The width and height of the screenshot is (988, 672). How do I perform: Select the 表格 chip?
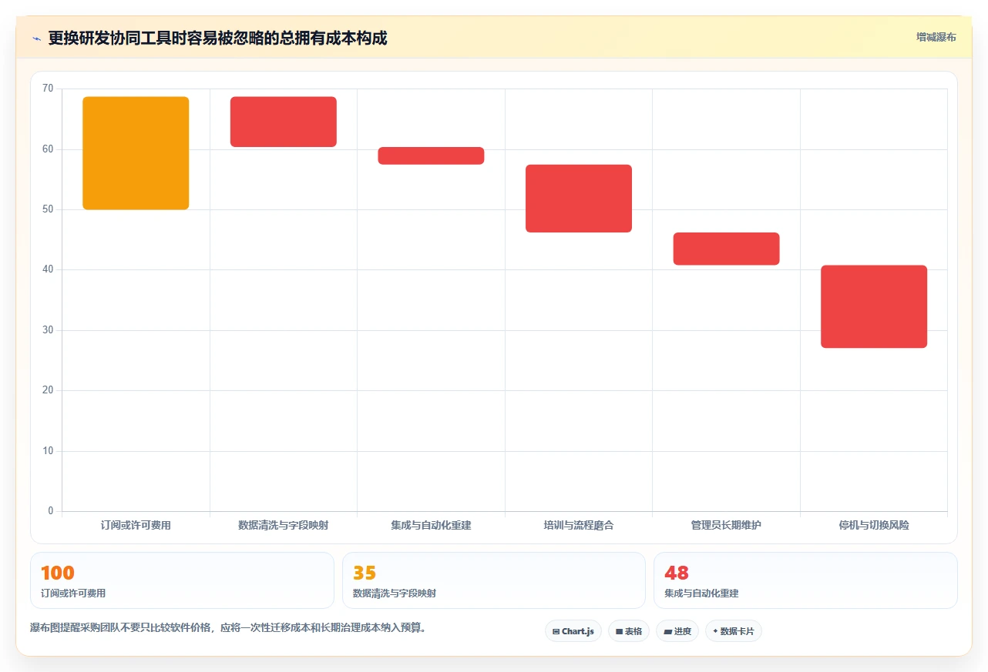tap(629, 631)
